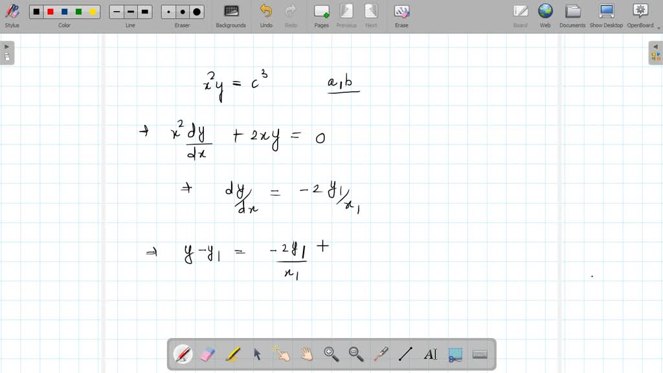Select the blue pen color
The width and height of the screenshot is (663, 373).
point(65,12)
